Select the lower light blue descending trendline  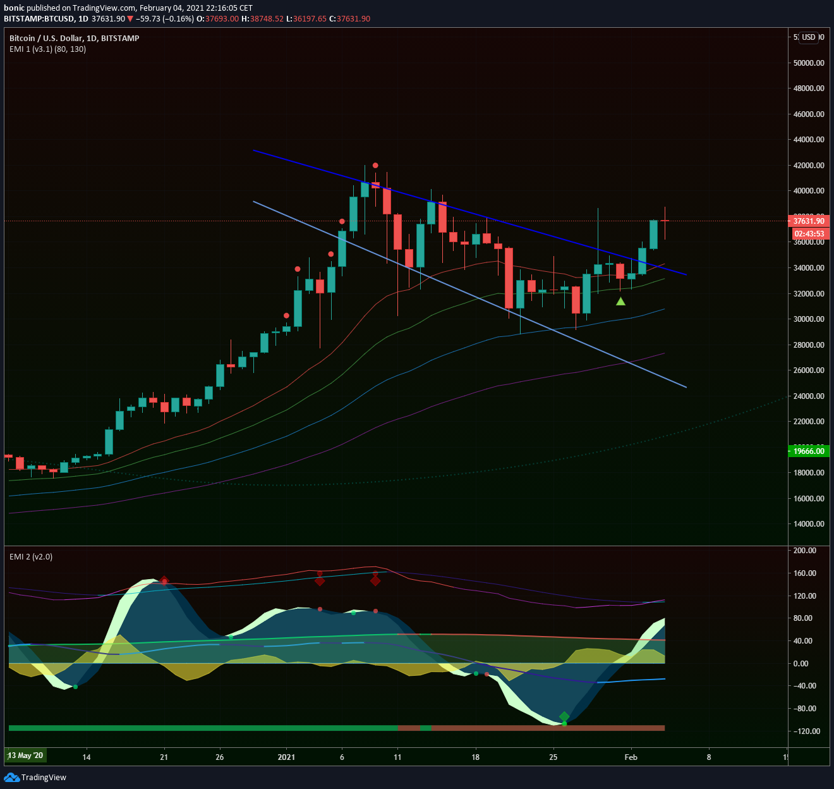click(470, 295)
